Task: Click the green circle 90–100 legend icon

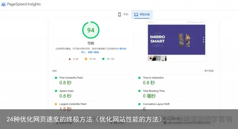Action: click(103, 59)
